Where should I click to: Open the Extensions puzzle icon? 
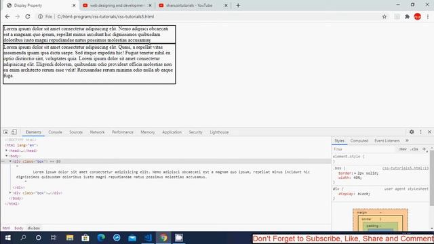point(407,16)
